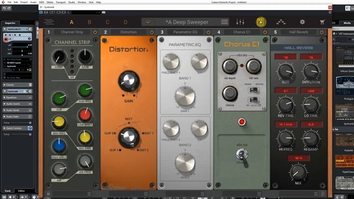Image resolution: width=354 pixels, height=199 pixels.
Task: Select part A
Action: coord(71,22)
